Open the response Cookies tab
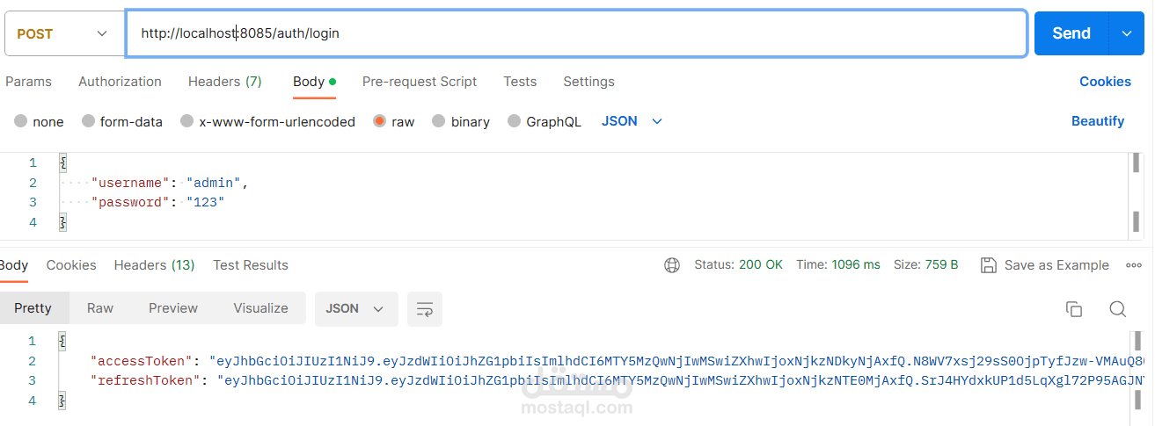This screenshot has width=1155, height=426. point(71,265)
